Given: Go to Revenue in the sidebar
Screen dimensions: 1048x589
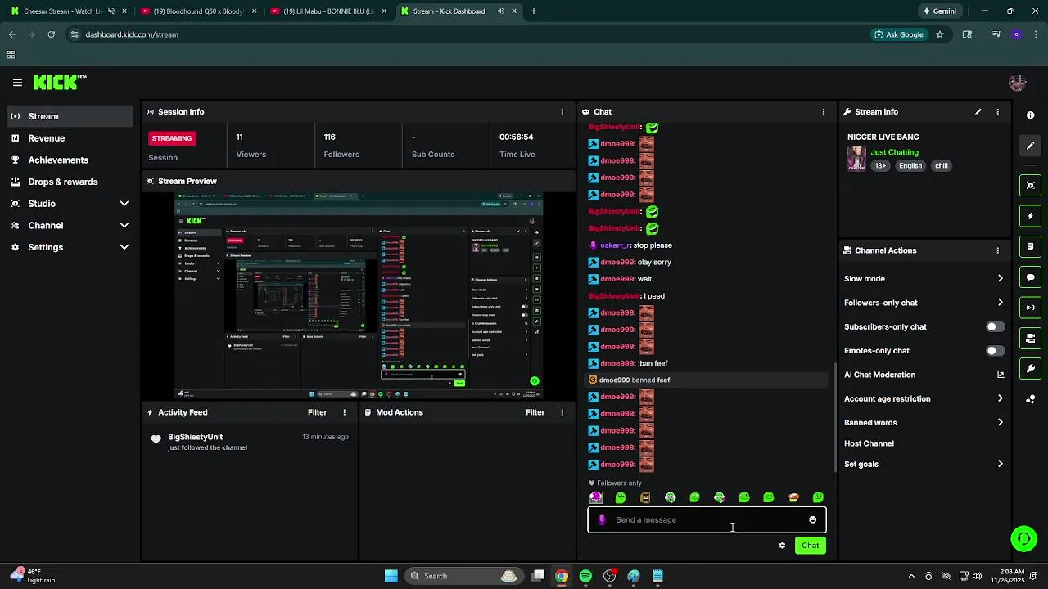Looking at the screenshot, I should pos(70,138).
